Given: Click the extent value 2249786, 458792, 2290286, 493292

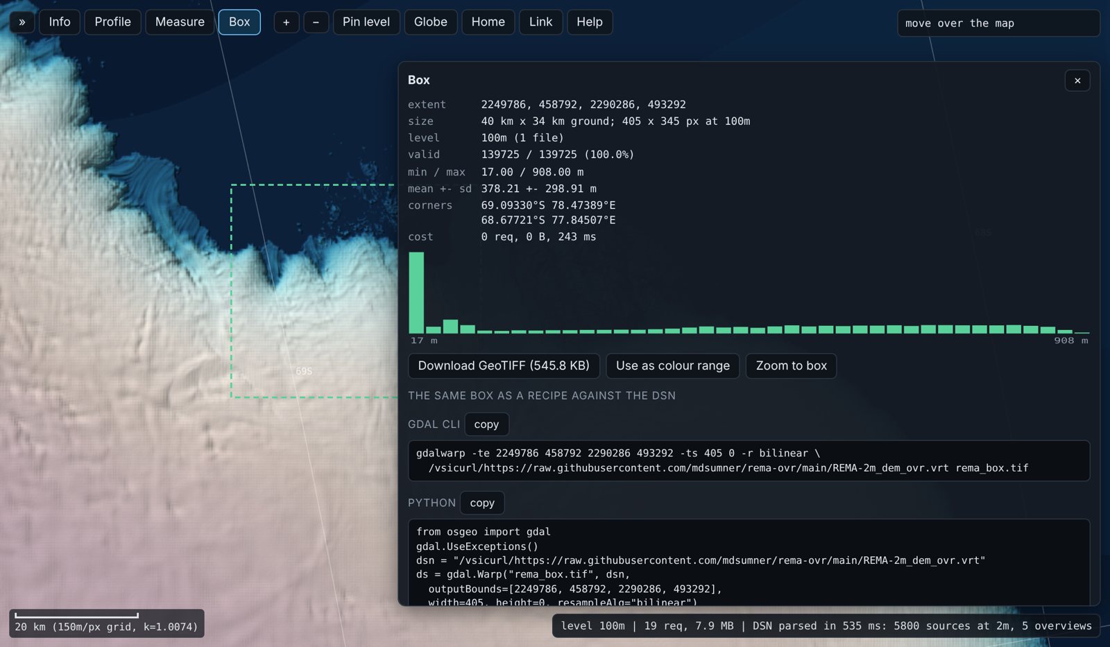Looking at the screenshot, I should click(583, 105).
